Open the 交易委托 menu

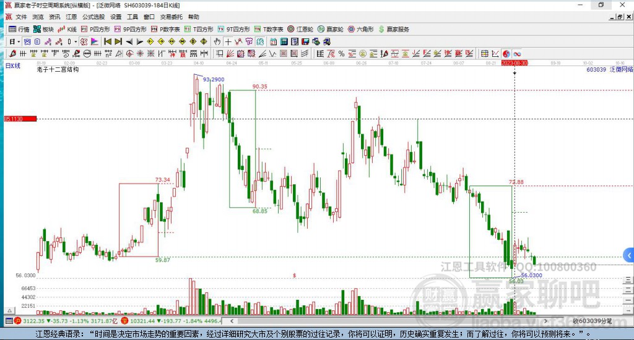click(x=171, y=17)
